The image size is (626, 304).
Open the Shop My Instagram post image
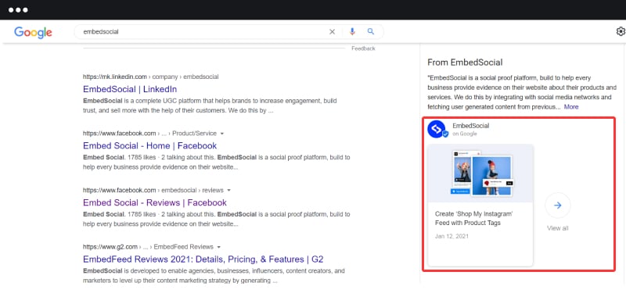[480, 173]
